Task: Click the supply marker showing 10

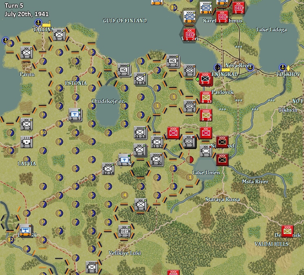Action: tap(43, 132)
